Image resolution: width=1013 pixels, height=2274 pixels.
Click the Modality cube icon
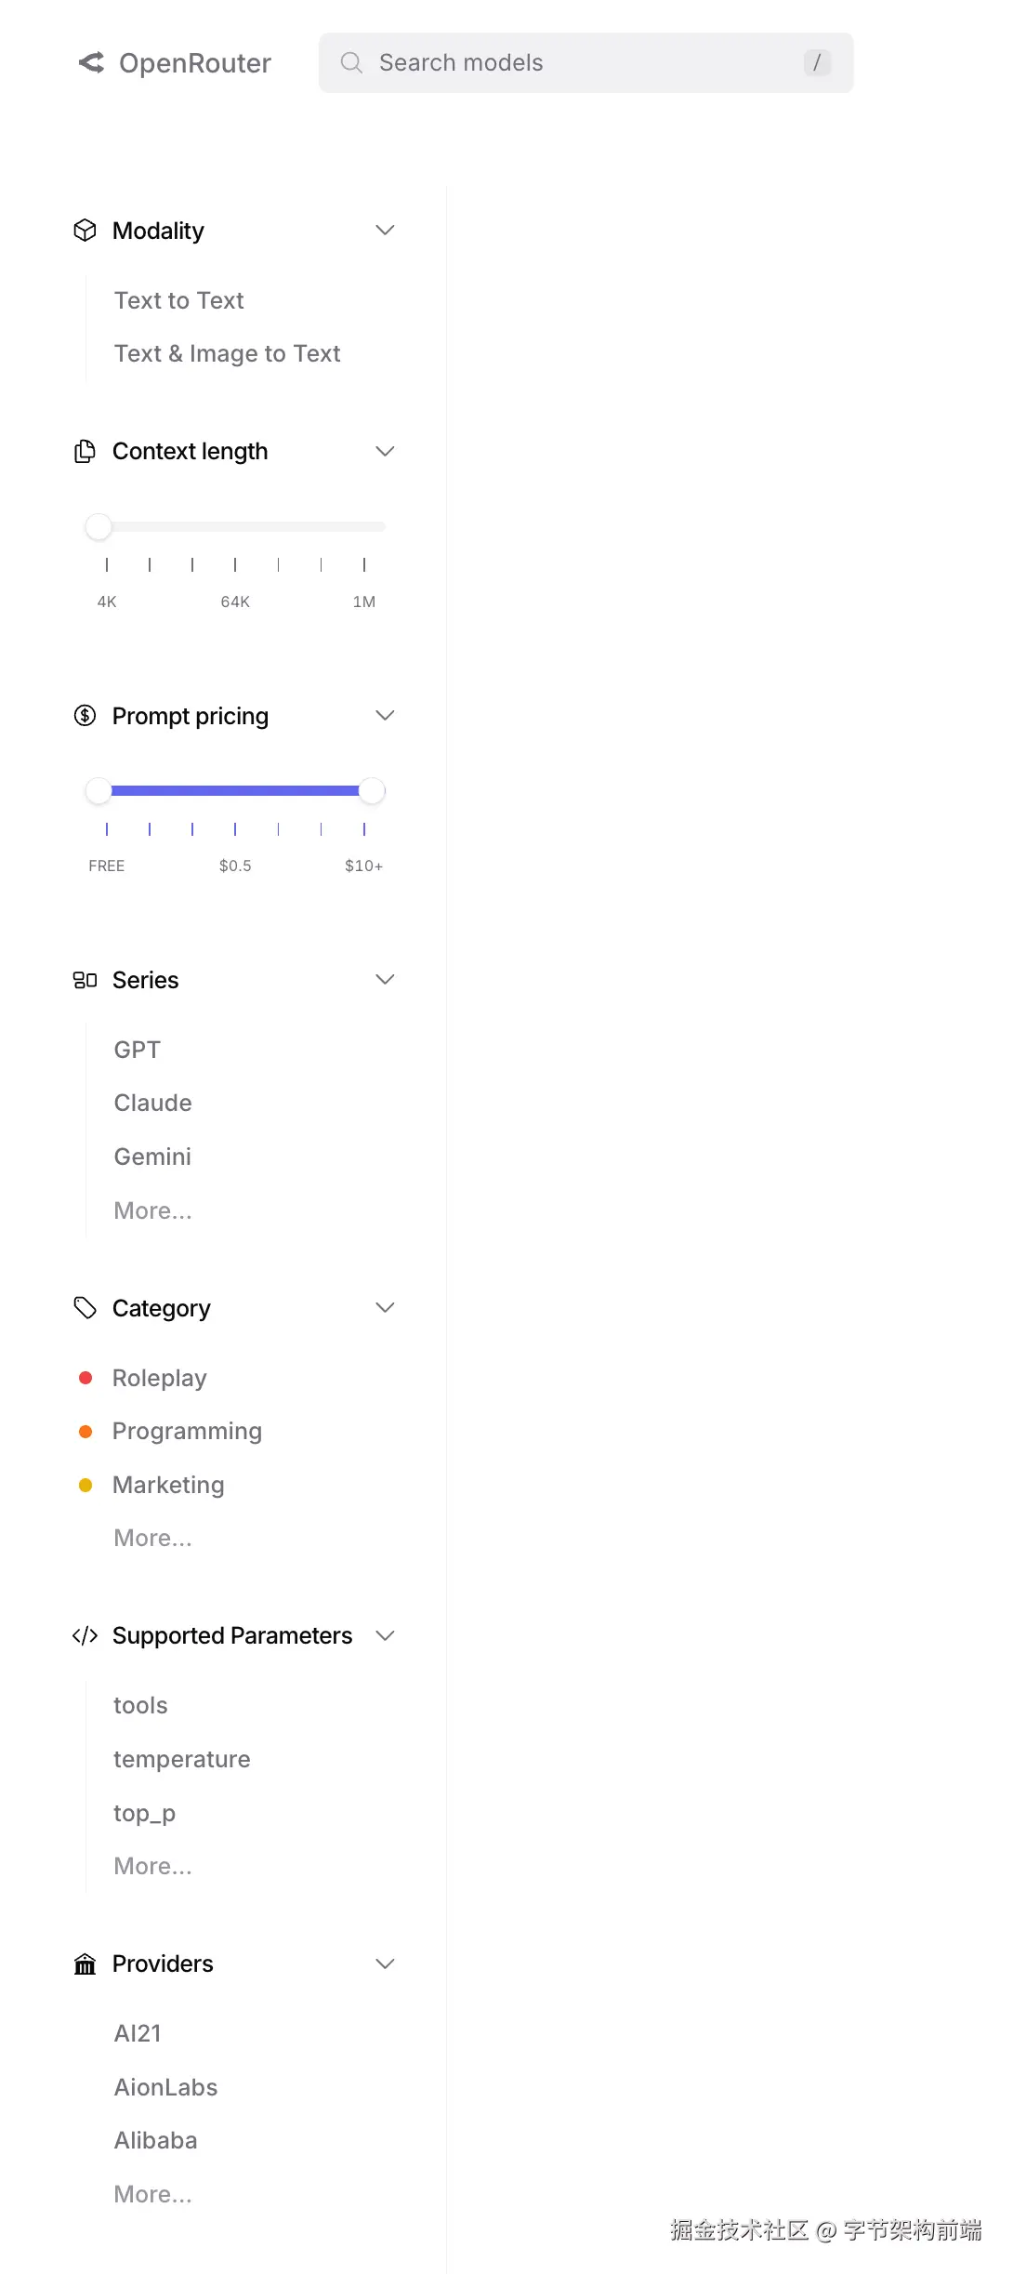pos(85,231)
